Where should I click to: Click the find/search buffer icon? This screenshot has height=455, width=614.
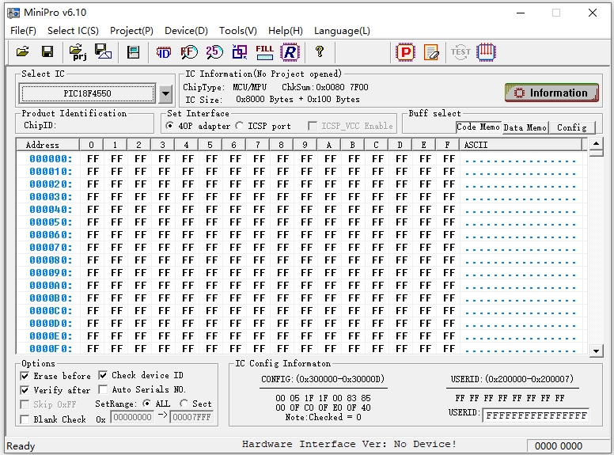point(189,52)
